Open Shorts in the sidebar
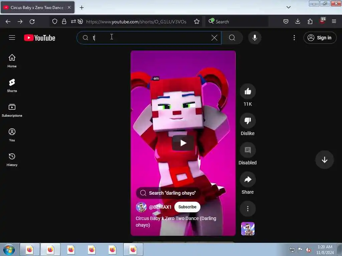Image resolution: width=342 pixels, height=256 pixels. (12, 86)
